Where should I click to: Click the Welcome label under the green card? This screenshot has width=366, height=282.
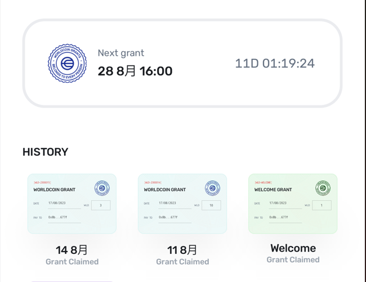point(293,248)
